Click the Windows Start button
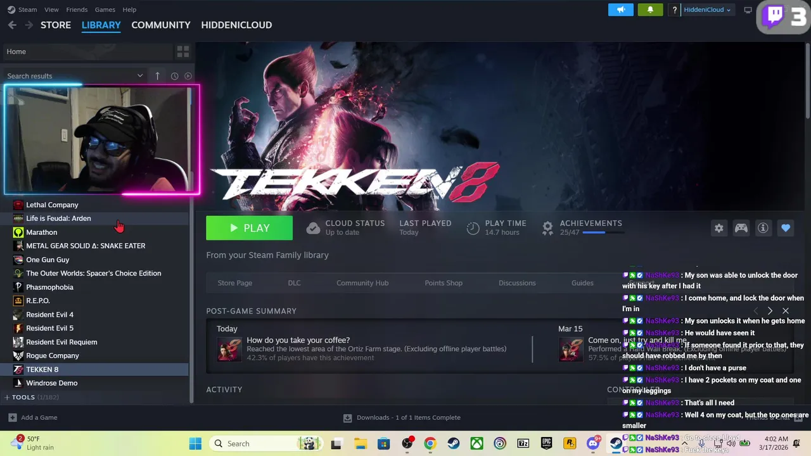This screenshot has width=811, height=456. (x=195, y=443)
